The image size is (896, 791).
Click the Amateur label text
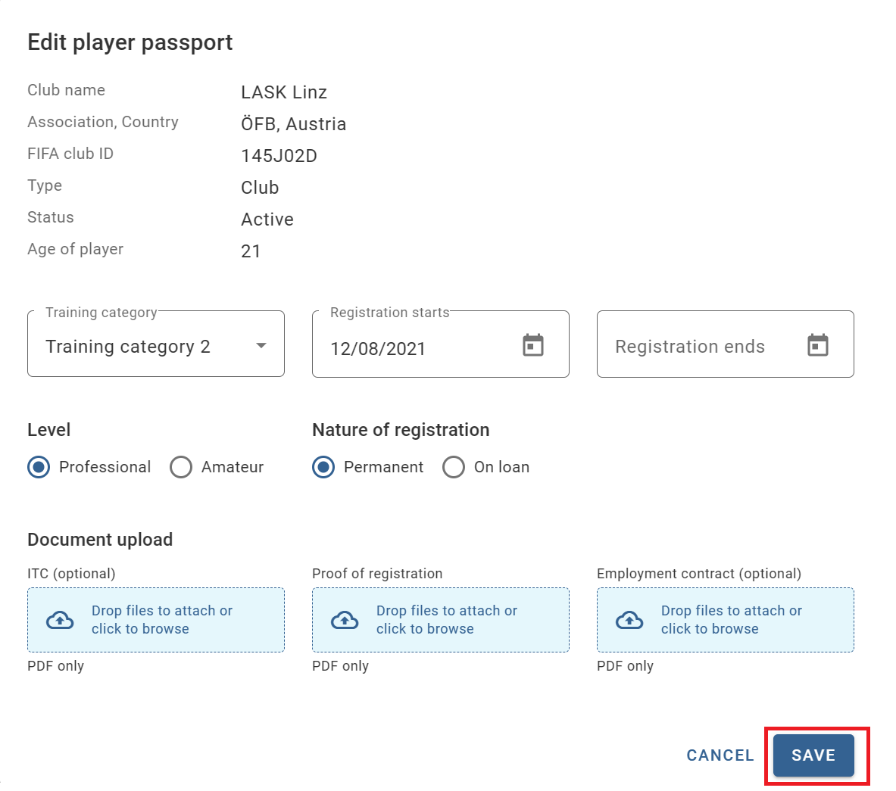tap(233, 466)
